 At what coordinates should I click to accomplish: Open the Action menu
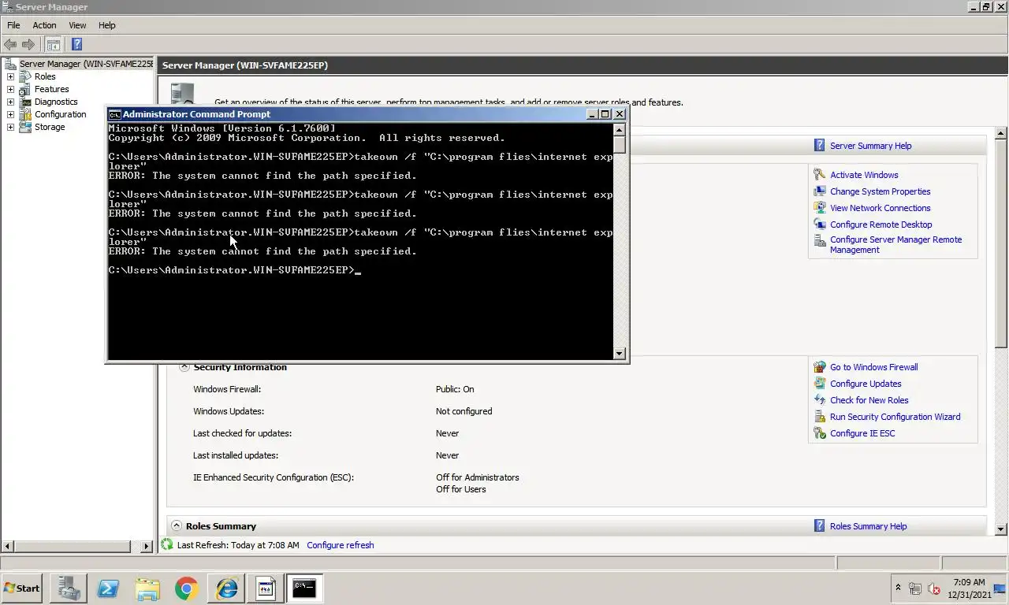click(44, 25)
